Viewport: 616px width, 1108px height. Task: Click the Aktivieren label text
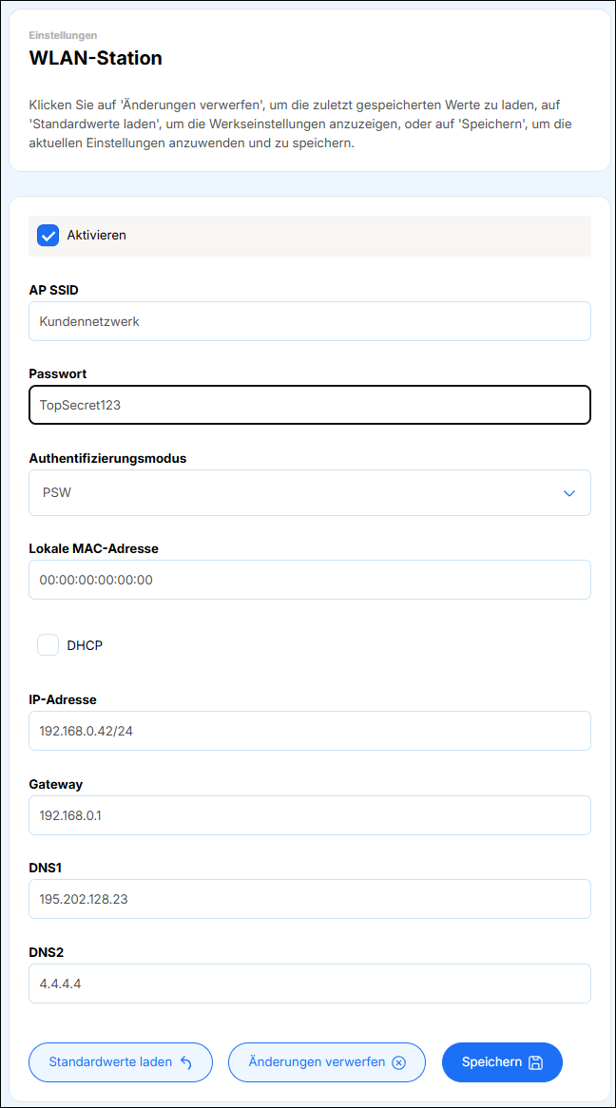click(x=97, y=236)
